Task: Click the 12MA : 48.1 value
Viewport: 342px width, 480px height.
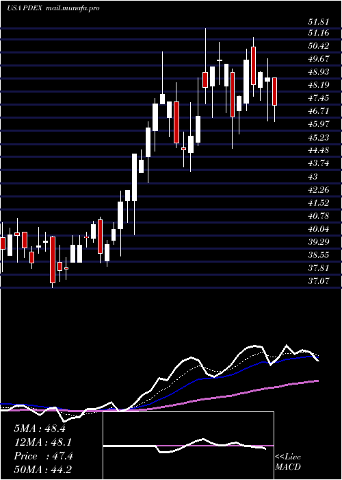Action: (42, 442)
